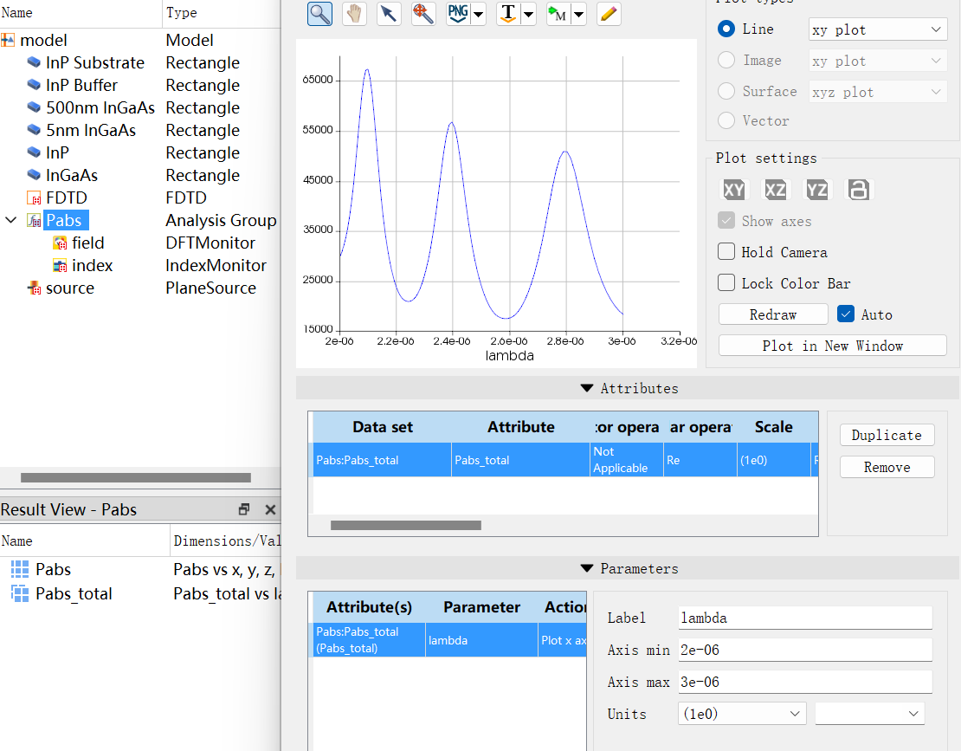
Task: Click the PNG export icon
Action: (x=457, y=14)
